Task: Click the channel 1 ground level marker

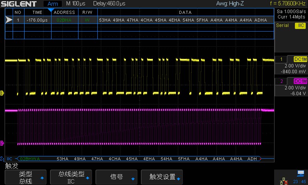Action: click(2, 93)
